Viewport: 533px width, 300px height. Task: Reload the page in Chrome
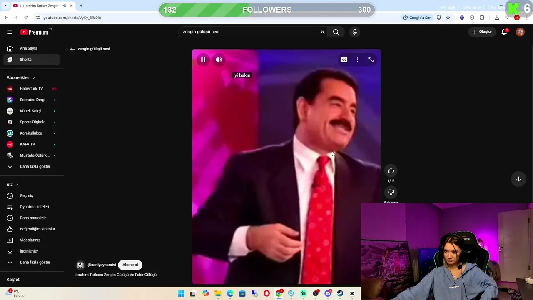pos(26,17)
